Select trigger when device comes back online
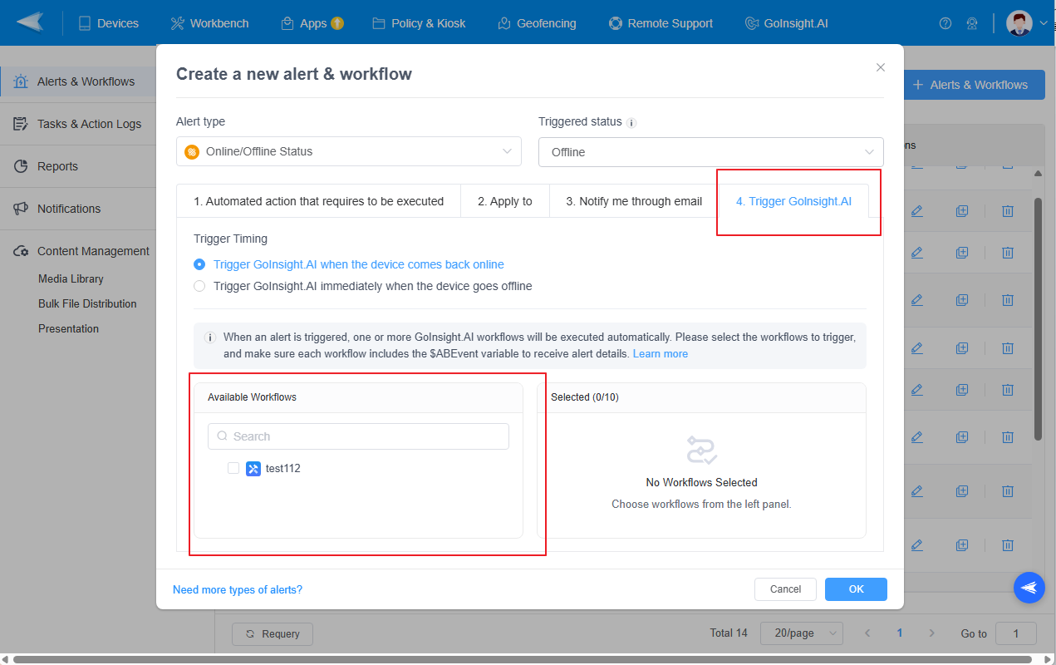Viewport: 1056px width, 665px height. 349,264
